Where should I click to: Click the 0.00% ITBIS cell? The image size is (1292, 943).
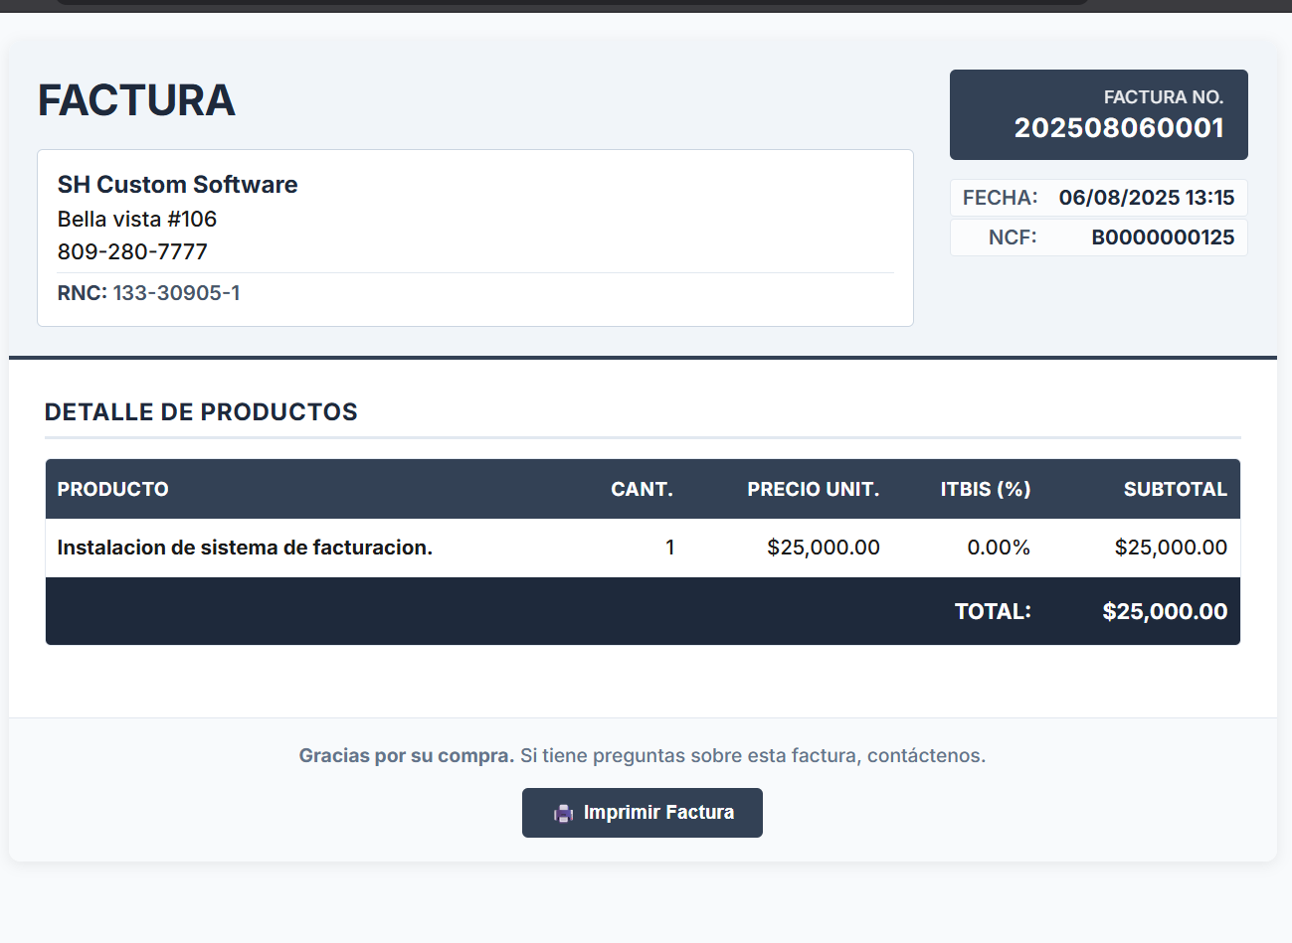click(x=998, y=548)
